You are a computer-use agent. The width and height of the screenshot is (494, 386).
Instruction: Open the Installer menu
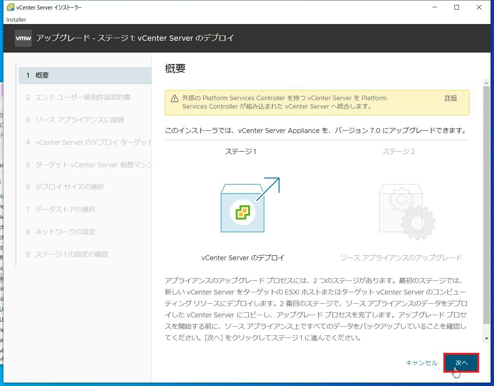pos(16,19)
